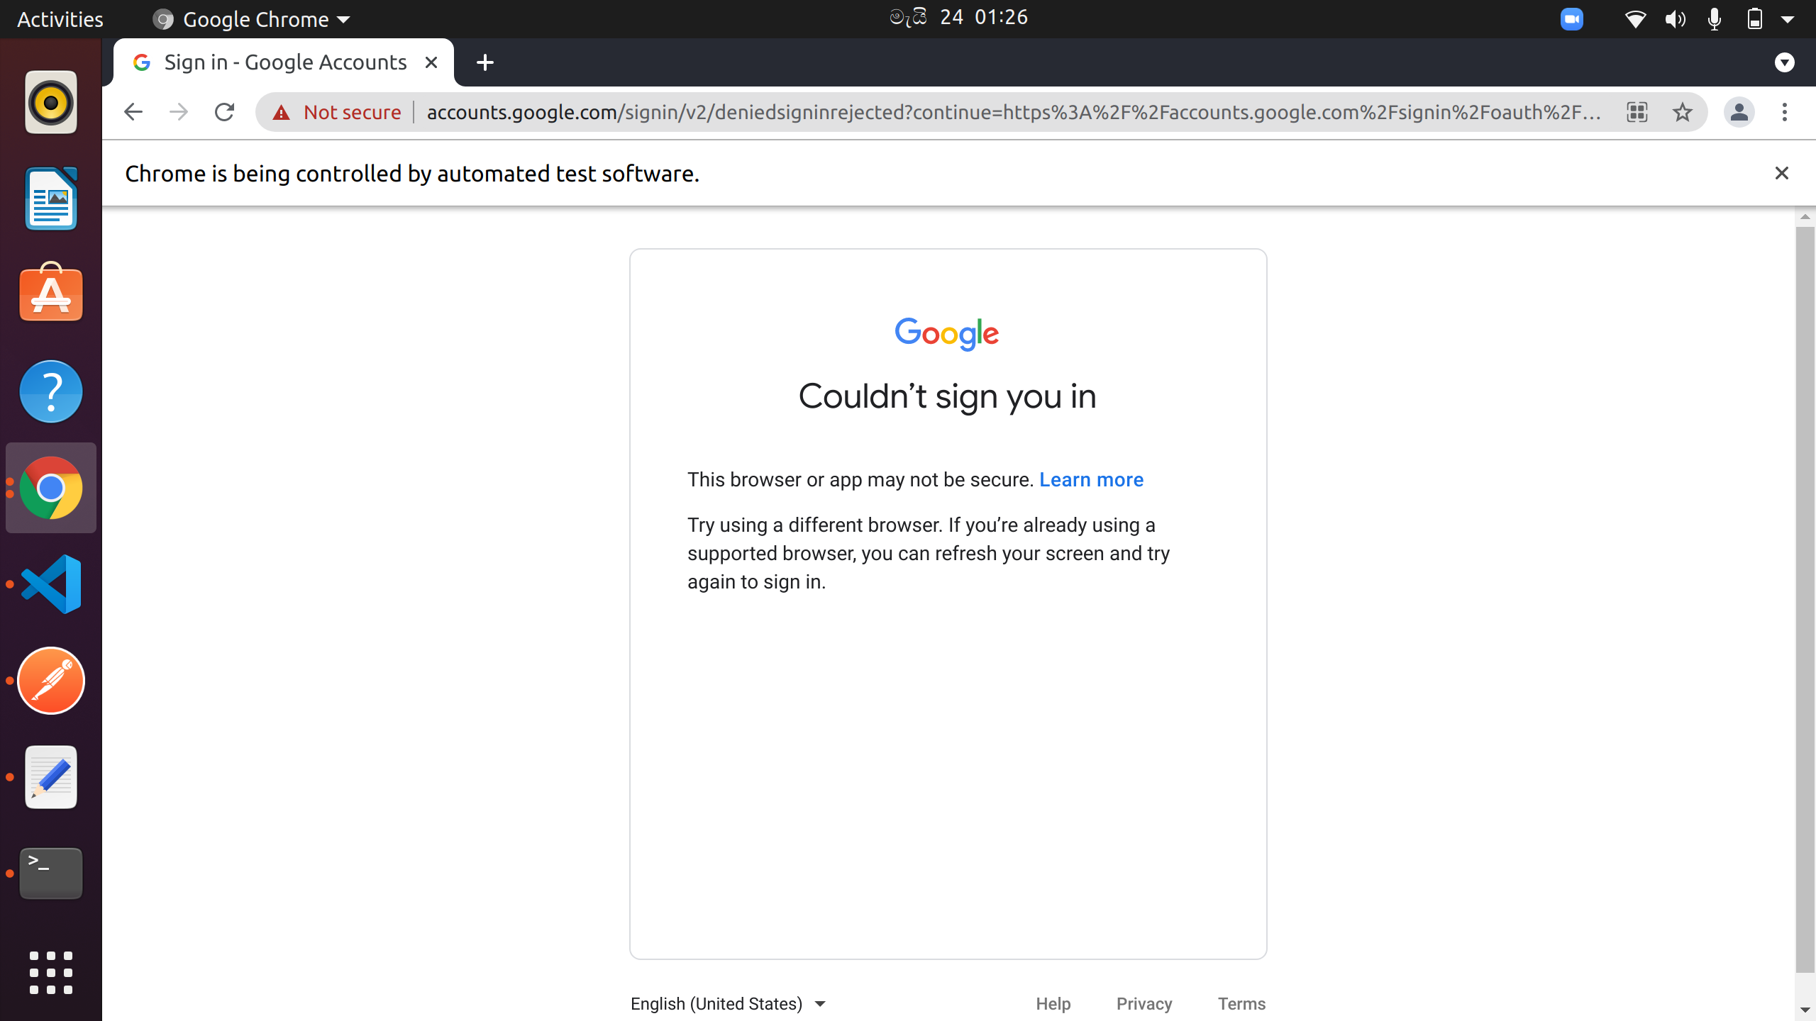1816x1021 pixels.
Task: Click the QR code icon in the address bar
Action: (1637, 112)
